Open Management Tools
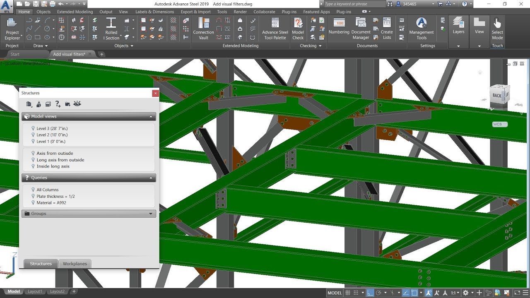This screenshot has width=530, height=298. pos(421,29)
